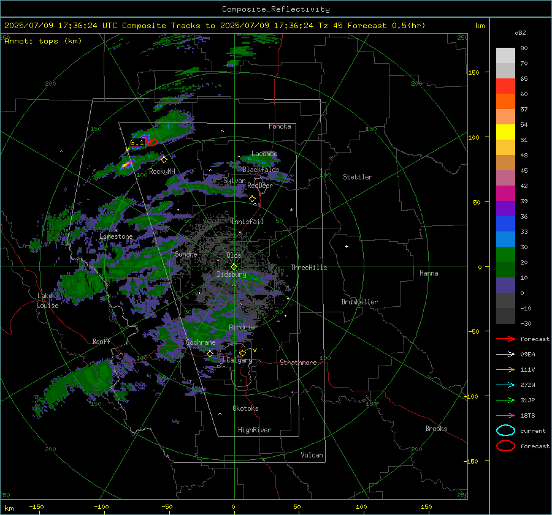Click the Didsbury town label
Image resolution: width=552 pixels, height=515 pixels.
(231, 274)
